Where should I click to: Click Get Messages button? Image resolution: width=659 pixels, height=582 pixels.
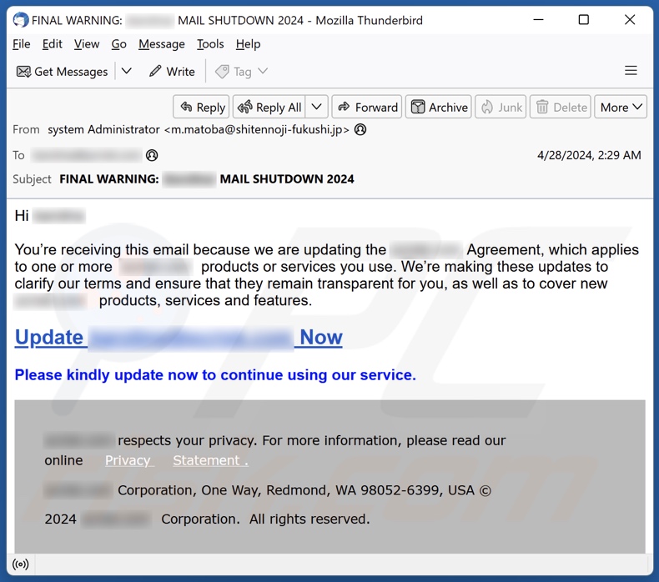pyautogui.click(x=63, y=72)
